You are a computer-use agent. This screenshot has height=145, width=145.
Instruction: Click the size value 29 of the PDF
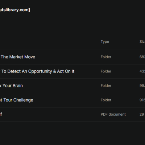(x=142, y=114)
